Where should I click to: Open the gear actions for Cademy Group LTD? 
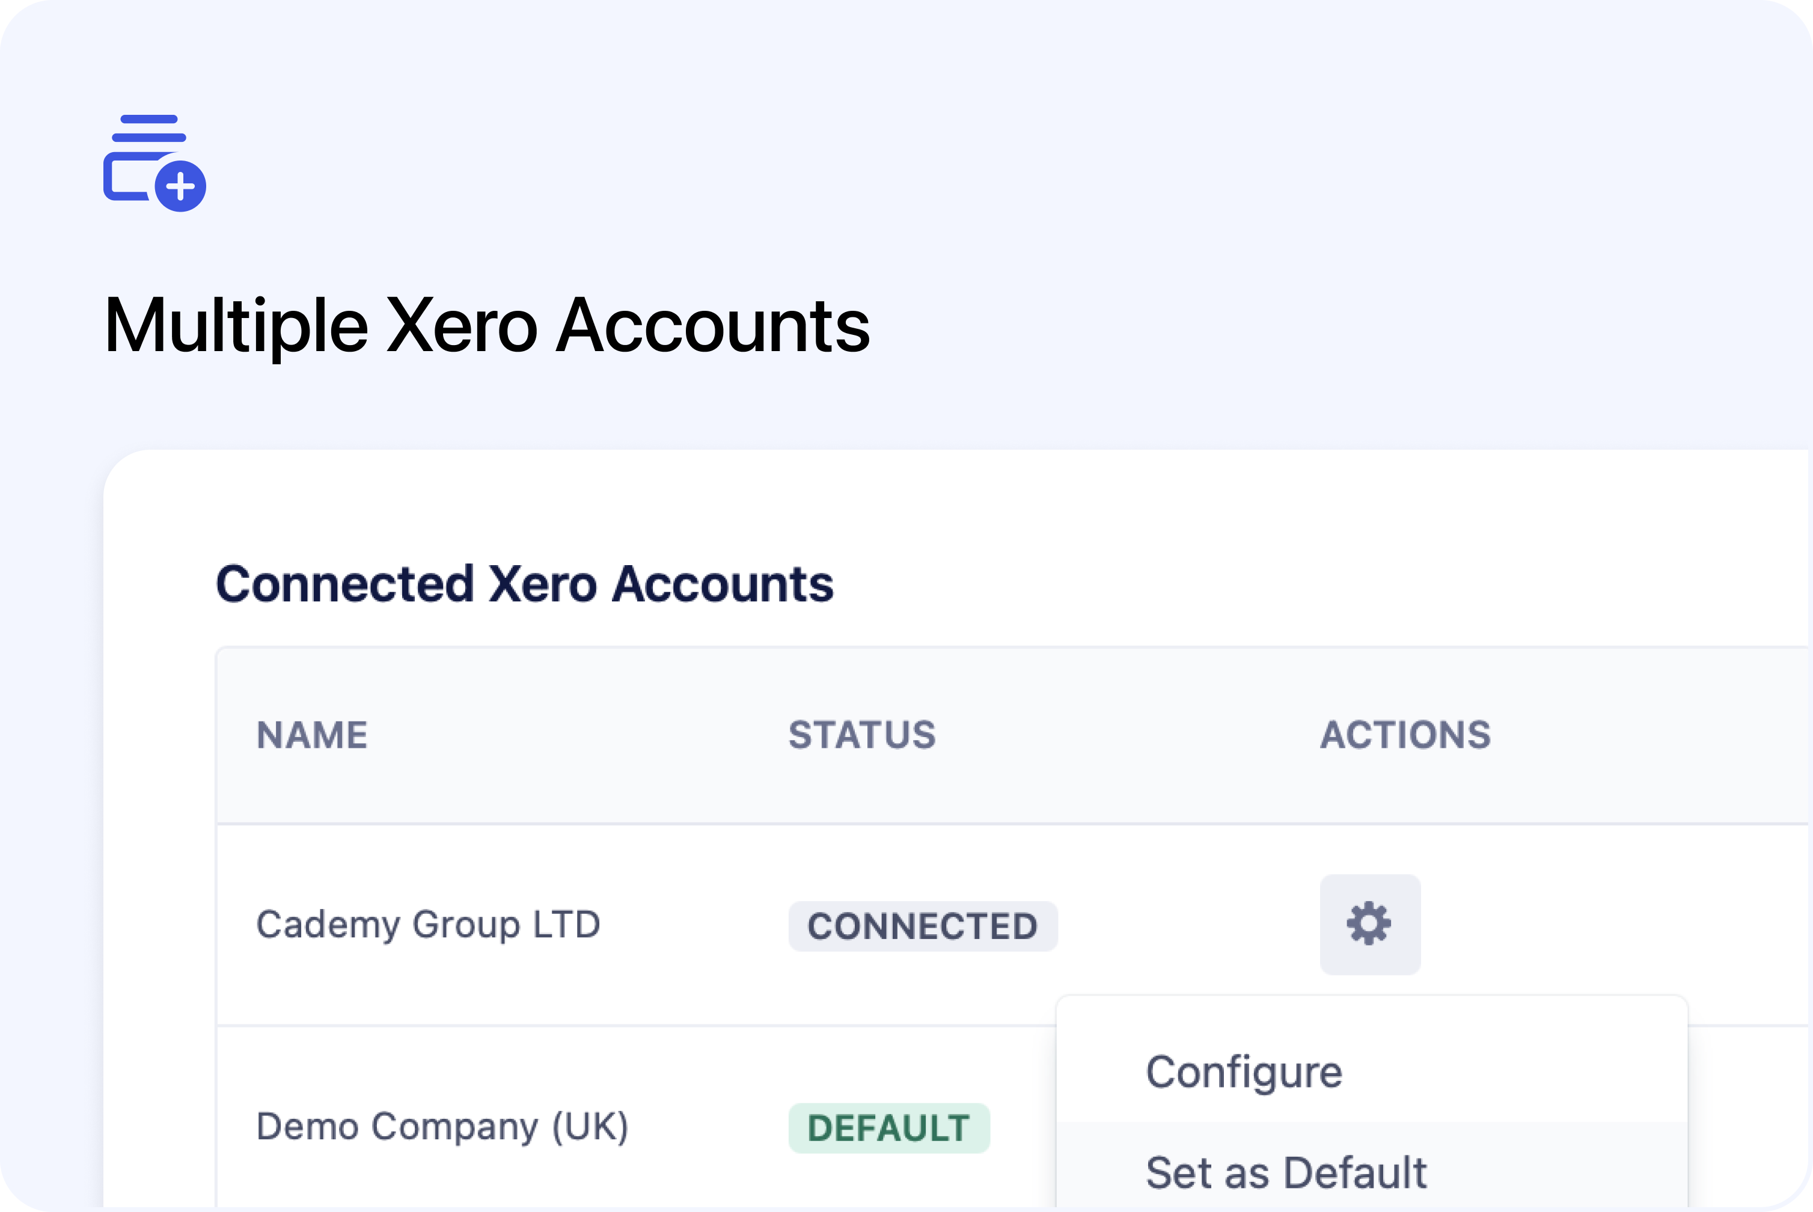(x=1369, y=923)
